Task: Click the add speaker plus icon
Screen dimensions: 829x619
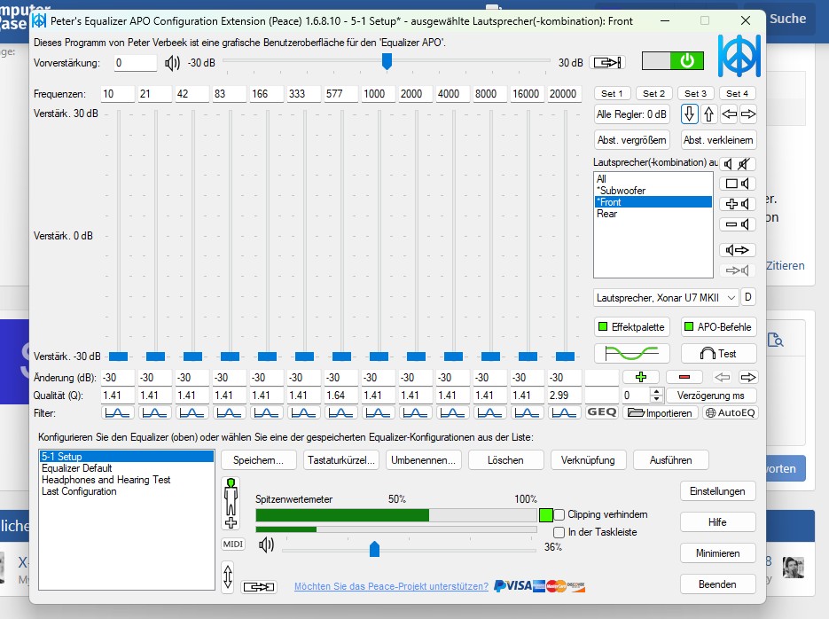Action: [x=737, y=204]
